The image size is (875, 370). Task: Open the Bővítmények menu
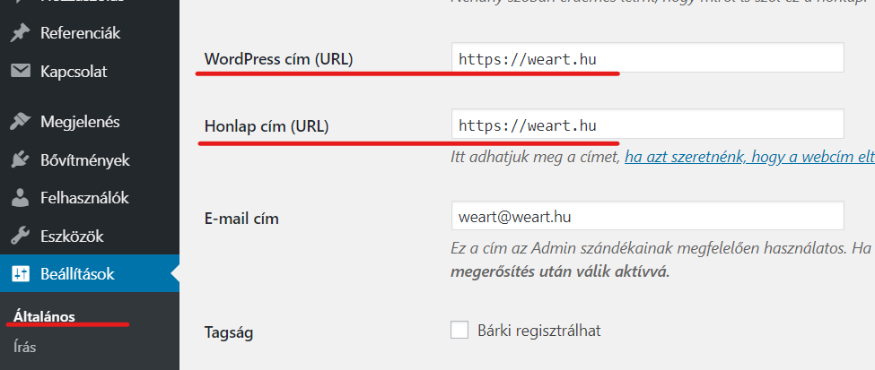pos(85,160)
